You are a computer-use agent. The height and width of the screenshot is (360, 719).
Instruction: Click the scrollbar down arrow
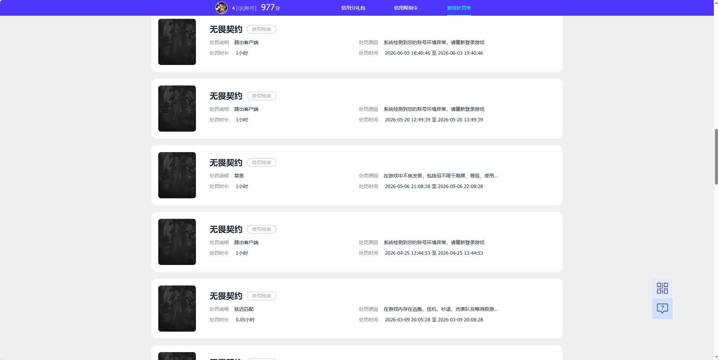(x=716, y=357)
